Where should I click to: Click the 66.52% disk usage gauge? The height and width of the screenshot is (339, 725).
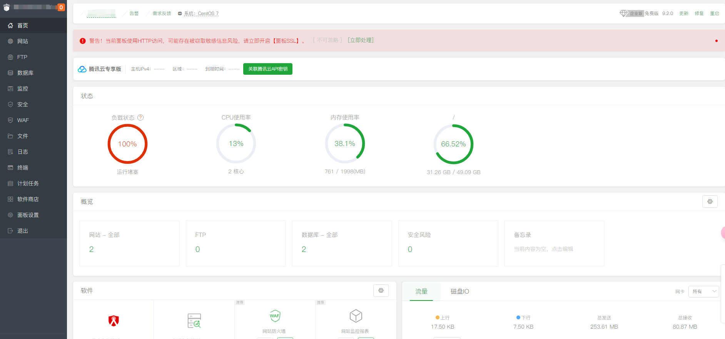(x=454, y=144)
